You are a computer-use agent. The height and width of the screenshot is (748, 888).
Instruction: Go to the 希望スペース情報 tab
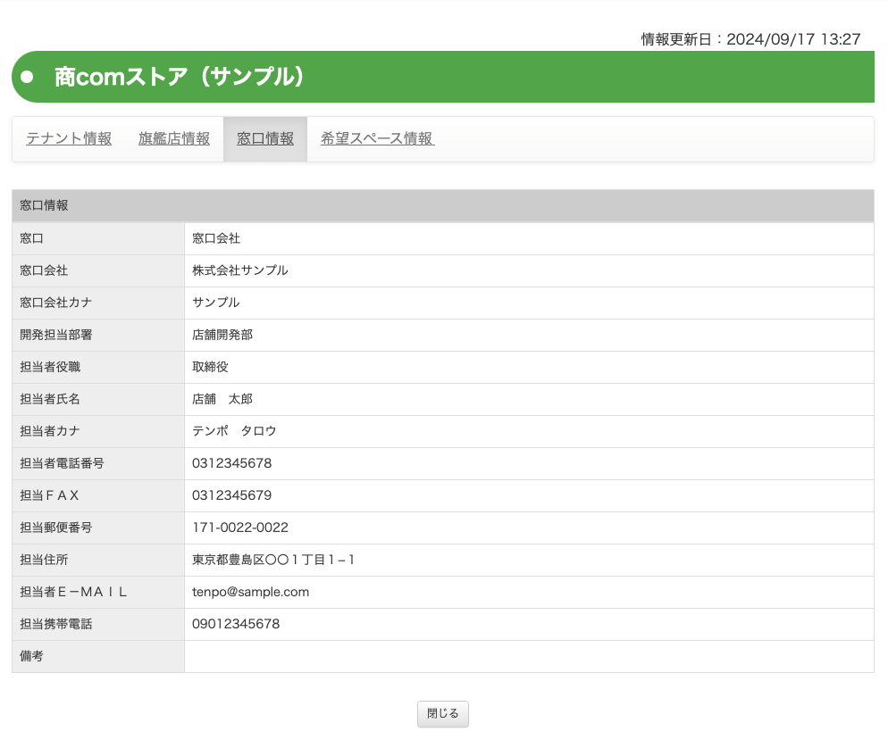point(377,139)
